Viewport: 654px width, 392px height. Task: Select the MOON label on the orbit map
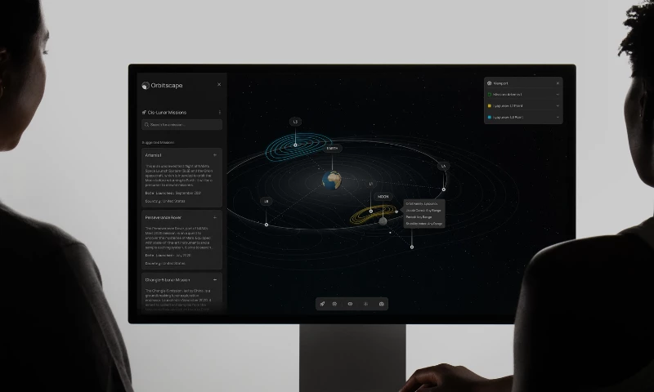[383, 197]
